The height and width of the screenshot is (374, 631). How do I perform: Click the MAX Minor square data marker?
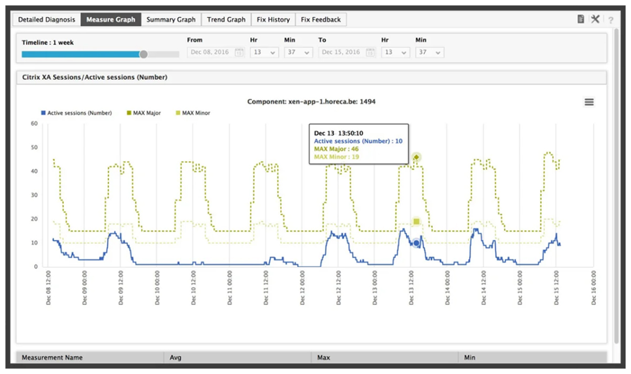point(416,222)
